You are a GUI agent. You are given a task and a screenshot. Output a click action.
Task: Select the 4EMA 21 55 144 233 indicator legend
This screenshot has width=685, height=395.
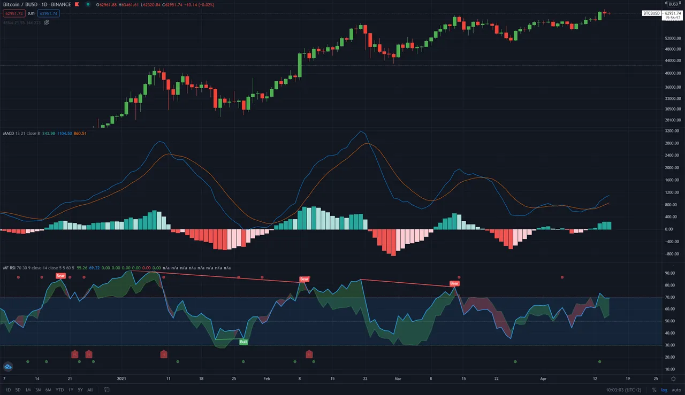coord(21,22)
